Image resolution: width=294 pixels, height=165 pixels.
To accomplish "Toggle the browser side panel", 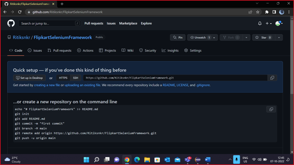I will pos(274,12).
